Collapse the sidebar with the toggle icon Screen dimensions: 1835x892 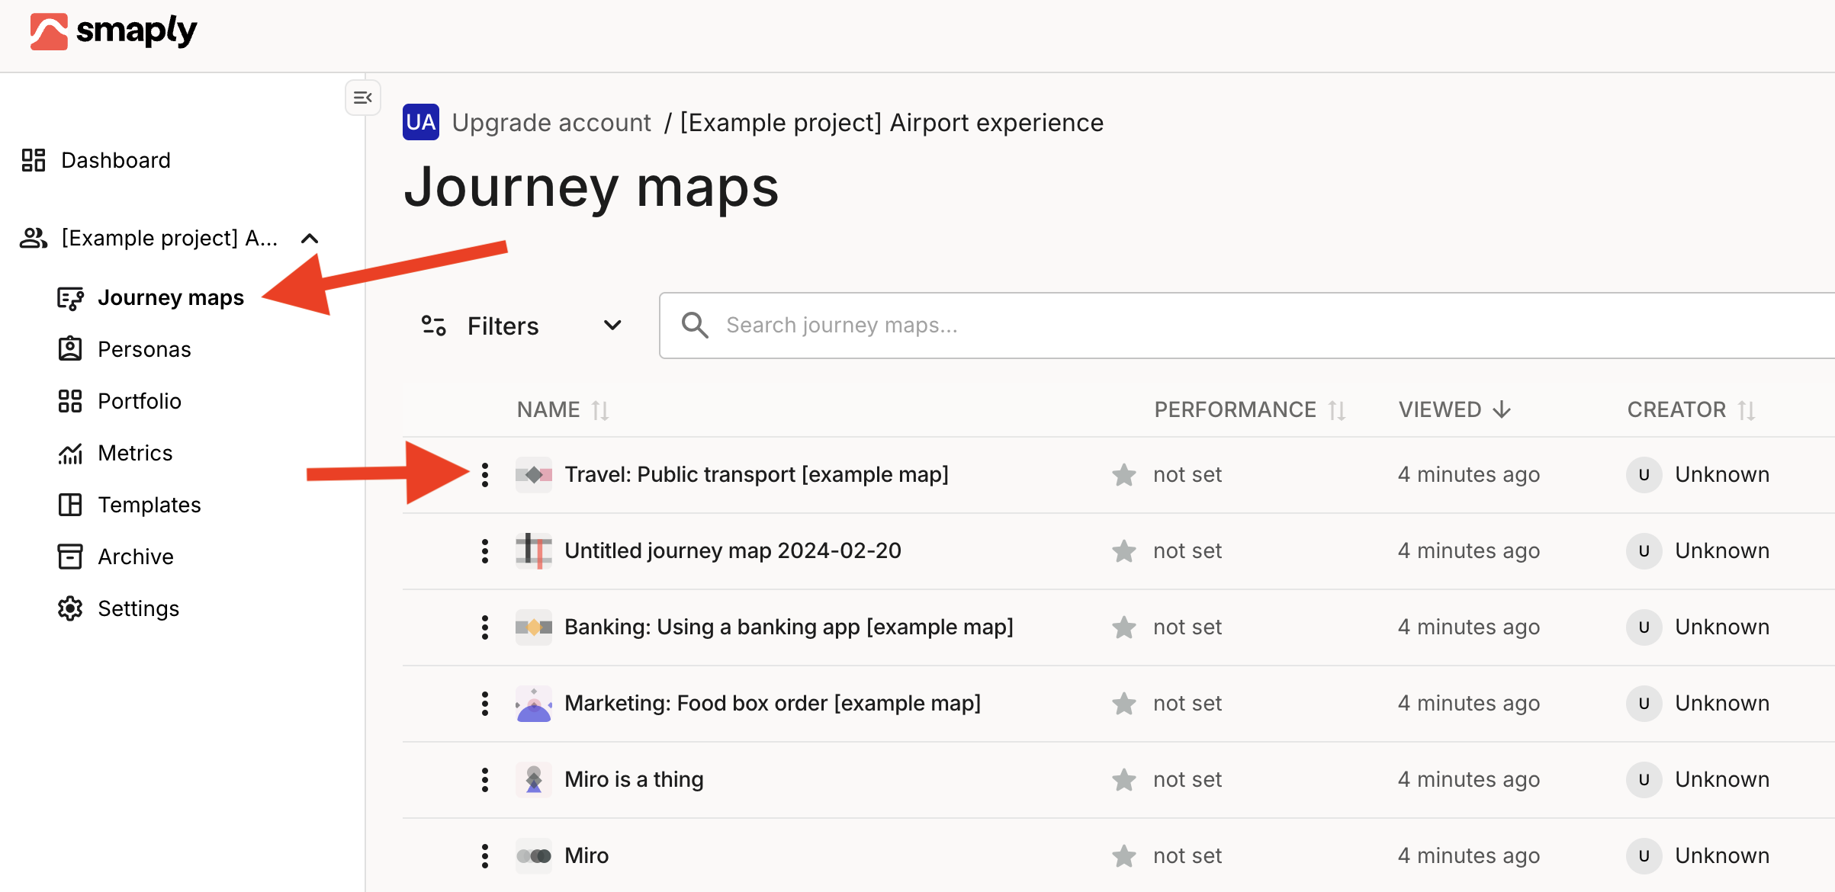(362, 98)
